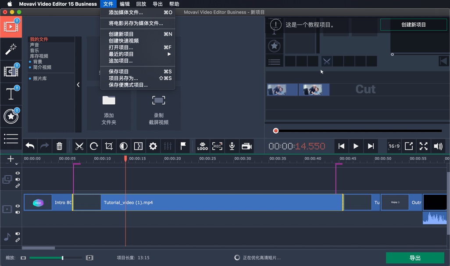Collapse the media bin panel with the chevron

click(x=78, y=85)
